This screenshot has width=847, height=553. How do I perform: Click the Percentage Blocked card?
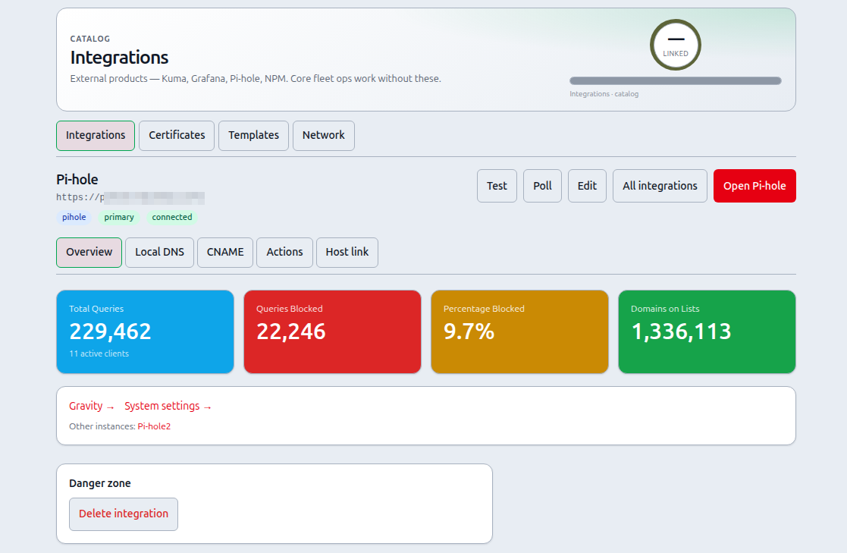tap(519, 332)
